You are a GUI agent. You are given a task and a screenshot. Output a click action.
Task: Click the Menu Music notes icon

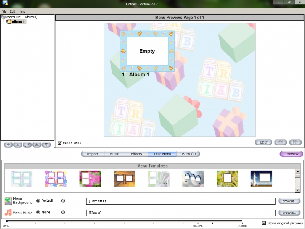[8, 213]
